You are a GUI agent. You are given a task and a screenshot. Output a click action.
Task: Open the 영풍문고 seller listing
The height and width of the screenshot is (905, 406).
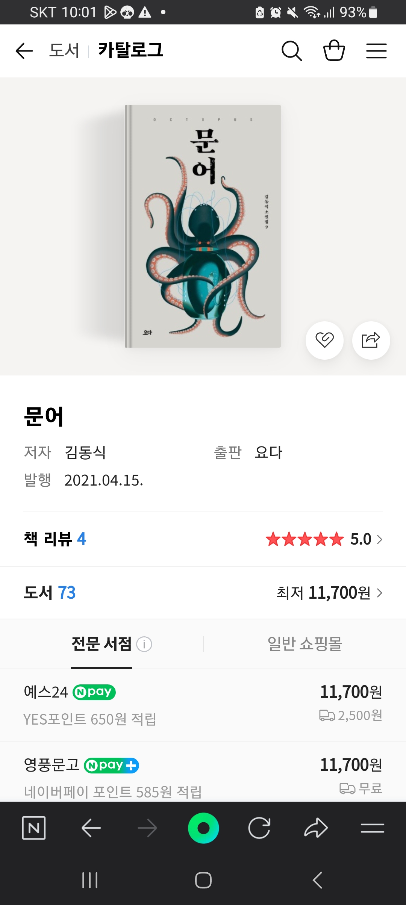pyautogui.click(x=52, y=765)
